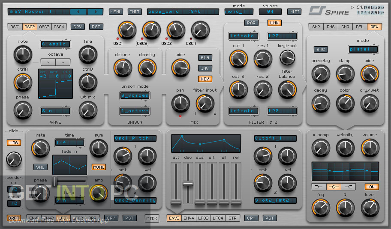Toggle the LFO SNC sync button
The height and width of the screenshot is (229, 391).
(x=40, y=167)
